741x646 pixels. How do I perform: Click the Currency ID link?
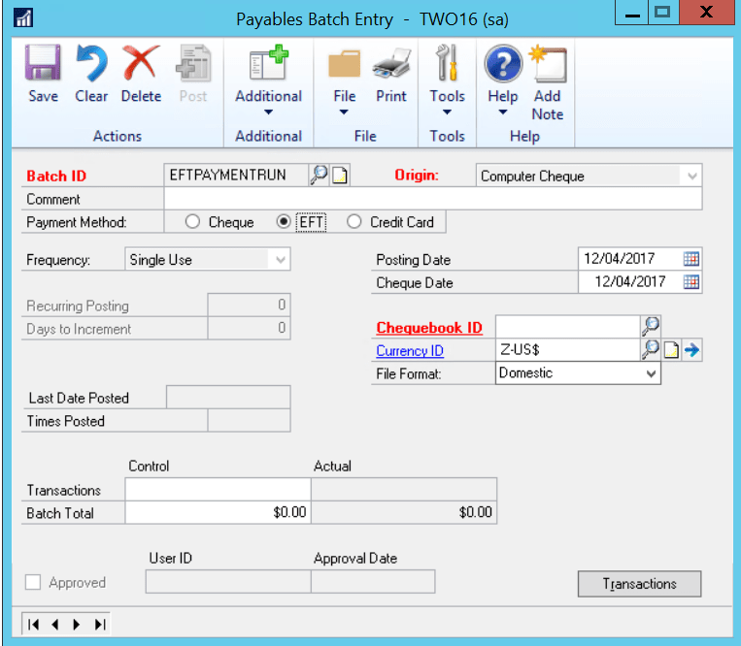409,351
